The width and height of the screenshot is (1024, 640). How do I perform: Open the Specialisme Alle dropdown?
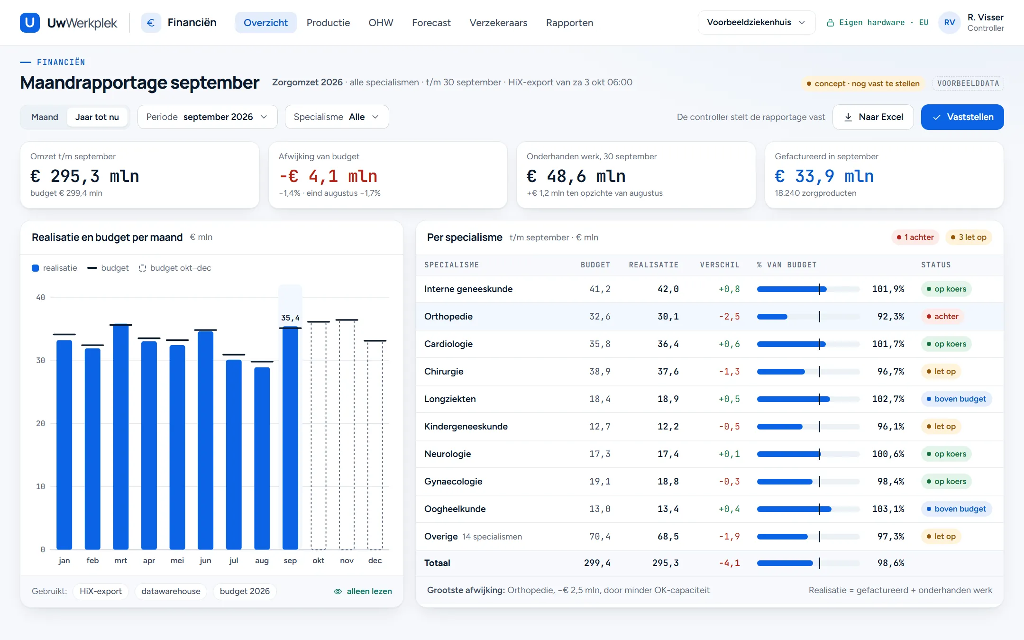tap(337, 117)
